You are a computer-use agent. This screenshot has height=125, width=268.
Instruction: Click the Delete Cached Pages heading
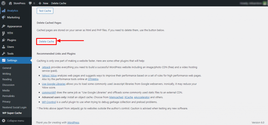[49, 23]
